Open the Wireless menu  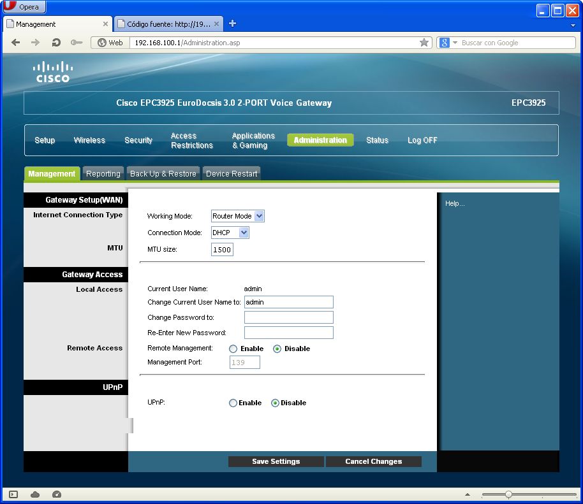(x=89, y=140)
